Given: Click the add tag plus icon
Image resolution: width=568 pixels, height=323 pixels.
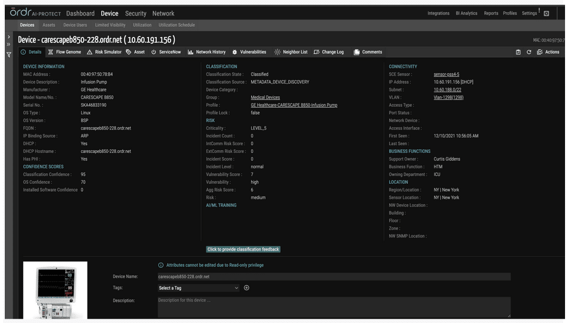Looking at the screenshot, I should pyautogui.click(x=247, y=288).
